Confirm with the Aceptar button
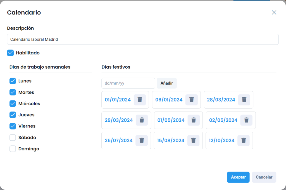 238,177
